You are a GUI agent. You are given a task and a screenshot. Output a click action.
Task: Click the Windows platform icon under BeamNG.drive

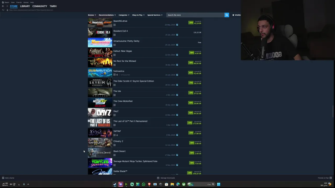pyautogui.click(x=114, y=25)
